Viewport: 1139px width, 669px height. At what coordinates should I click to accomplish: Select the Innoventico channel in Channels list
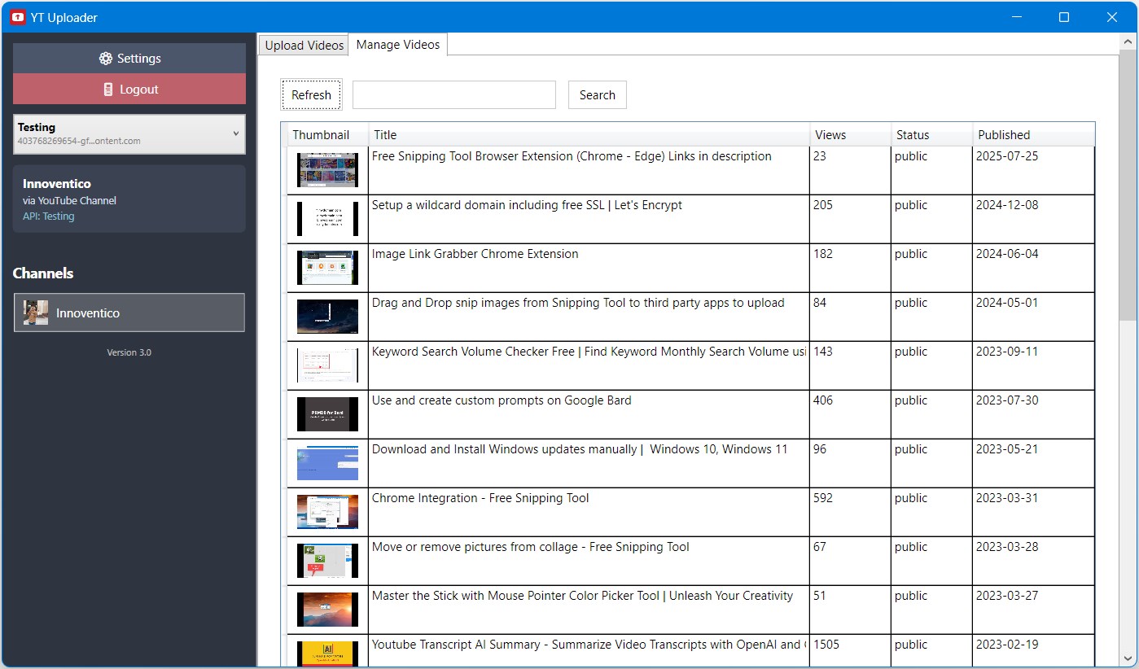[x=129, y=313]
